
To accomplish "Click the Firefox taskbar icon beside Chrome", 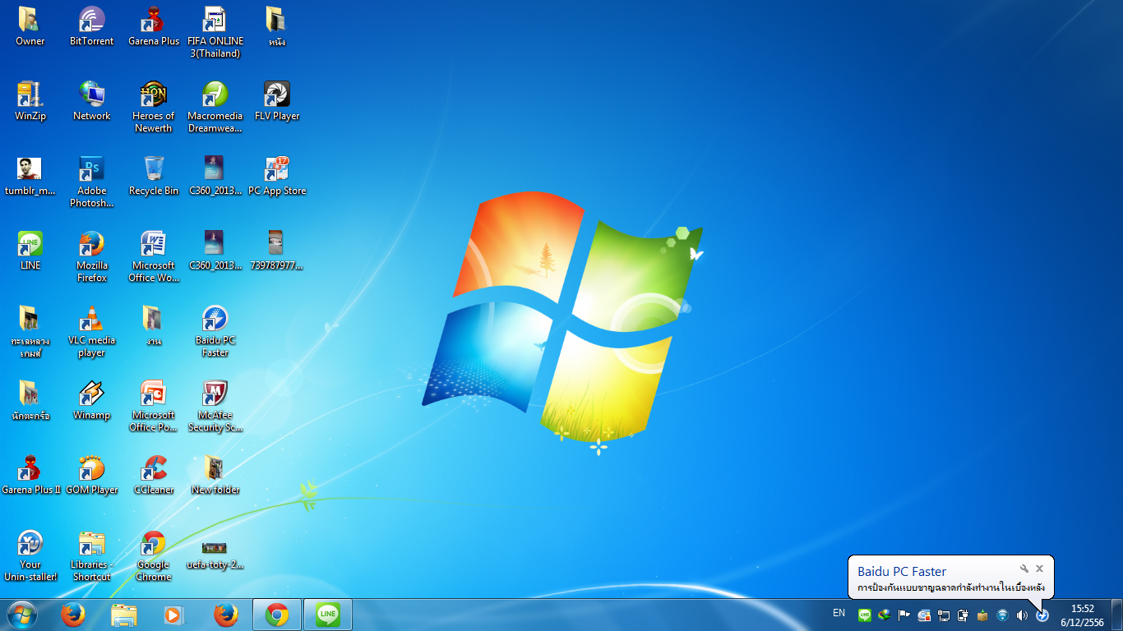I will (x=226, y=615).
